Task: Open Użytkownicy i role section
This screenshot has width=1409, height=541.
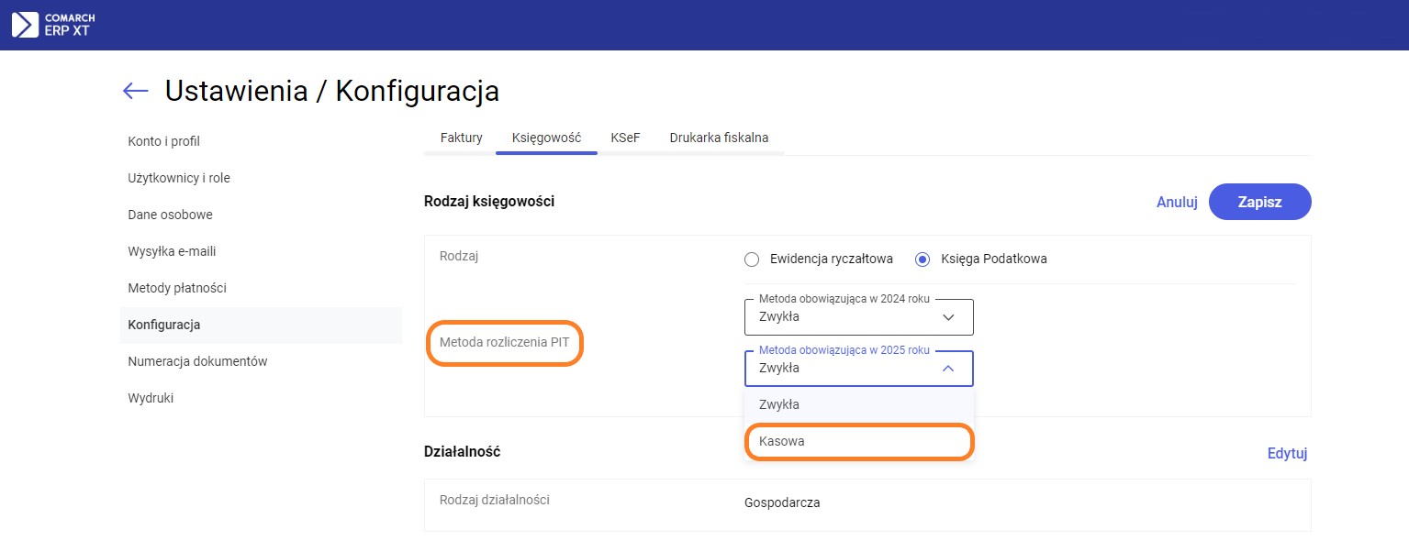Action: pyautogui.click(x=179, y=178)
